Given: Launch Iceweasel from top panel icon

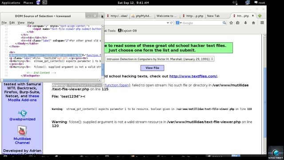Looking at the screenshot, I should tap(38, 3).
